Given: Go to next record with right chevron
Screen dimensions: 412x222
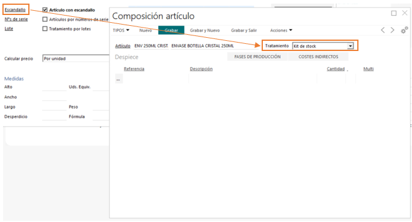Looking at the screenshot, I should [392, 30].
